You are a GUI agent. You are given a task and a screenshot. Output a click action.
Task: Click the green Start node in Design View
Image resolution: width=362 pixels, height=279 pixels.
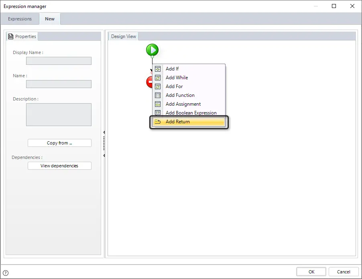click(x=153, y=50)
